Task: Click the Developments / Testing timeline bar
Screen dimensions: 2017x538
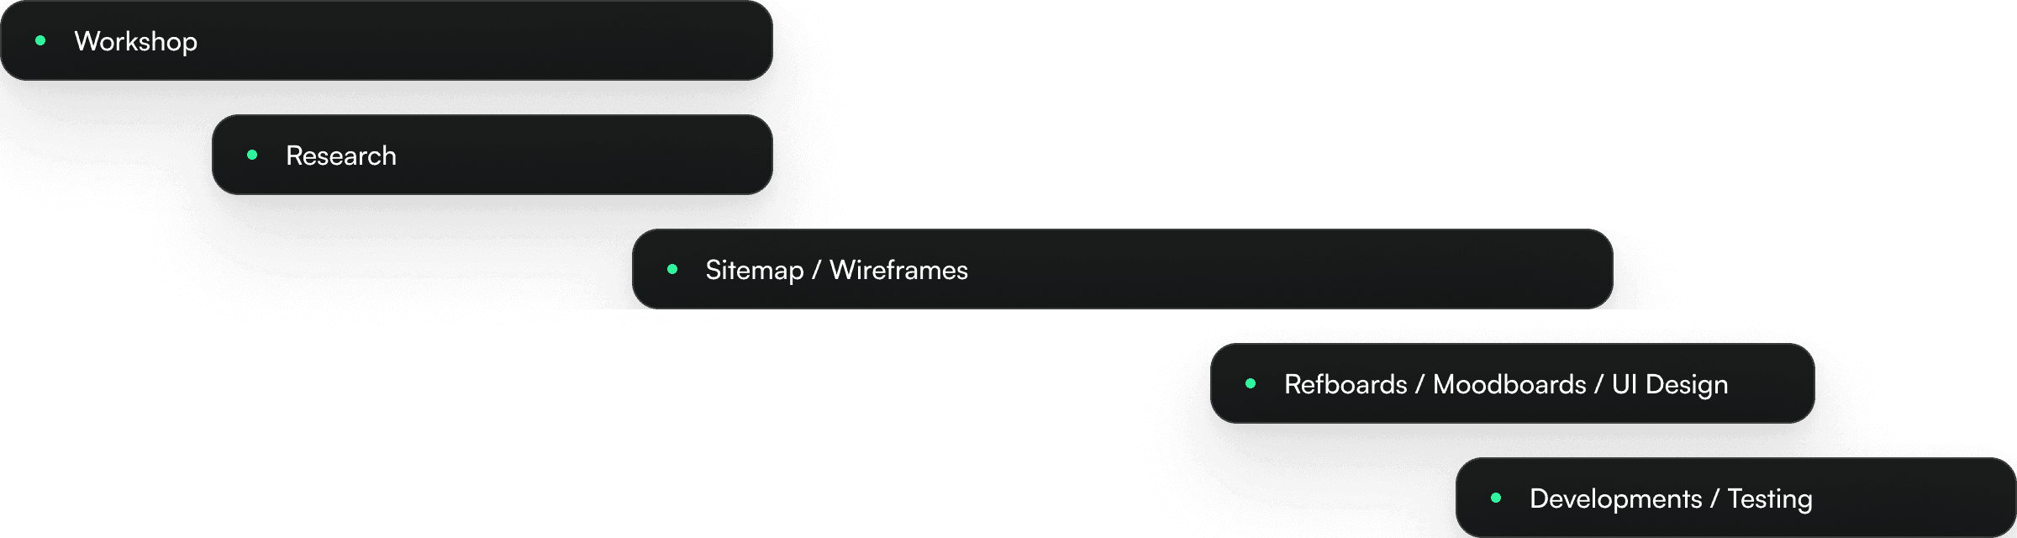Action: 1736,498
